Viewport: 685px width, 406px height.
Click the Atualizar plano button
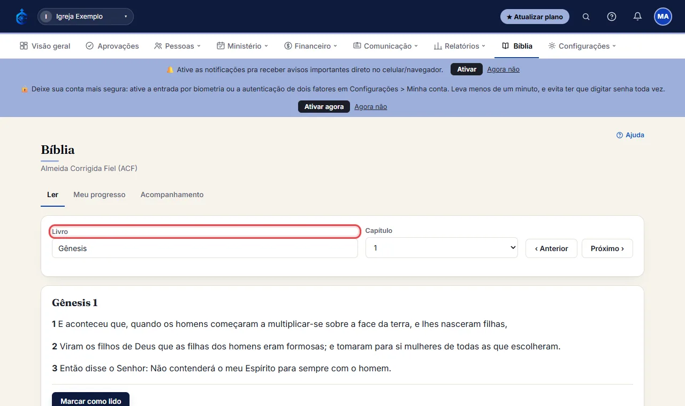click(x=535, y=17)
